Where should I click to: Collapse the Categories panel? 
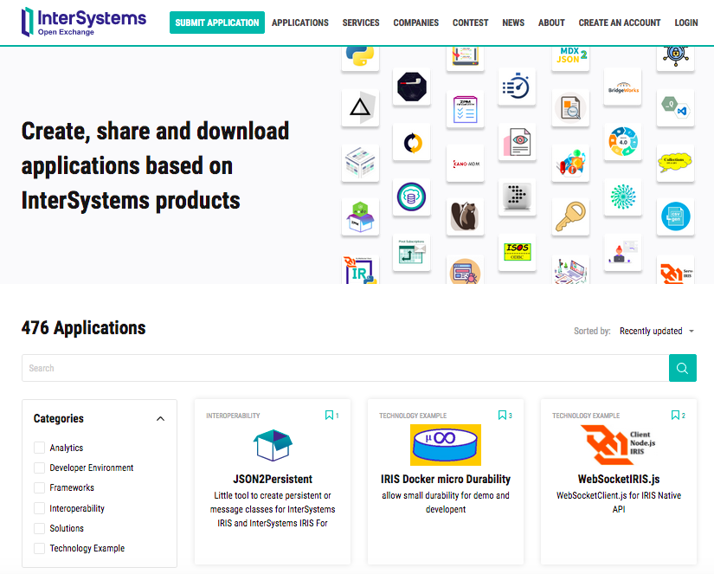(160, 418)
